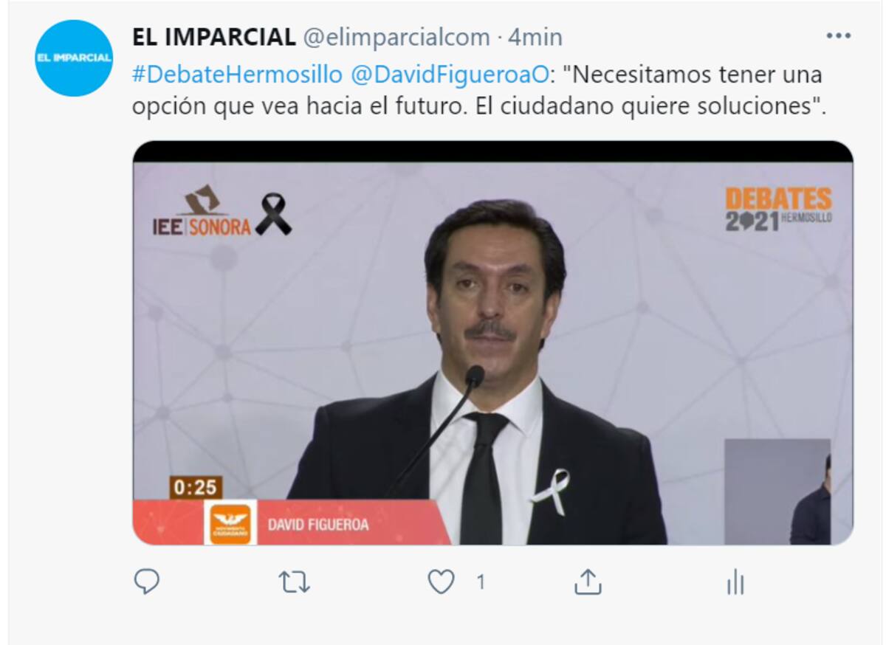The height and width of the screenshot is (645, 886).
Task: Open the 4min timestamp link
Action: tap(535, 37)
